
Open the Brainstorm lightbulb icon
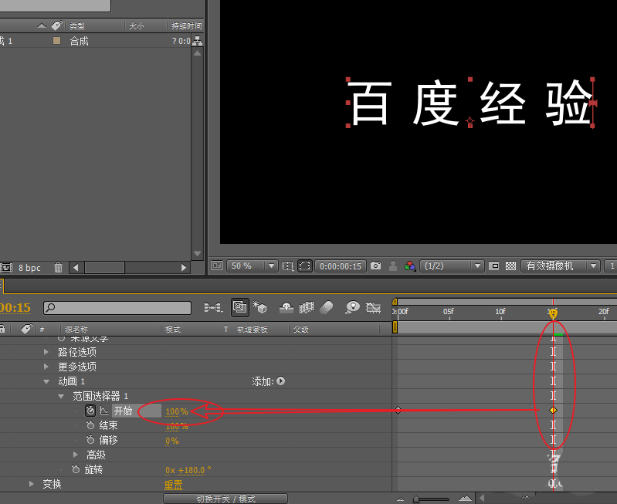[x=353, y=307]
